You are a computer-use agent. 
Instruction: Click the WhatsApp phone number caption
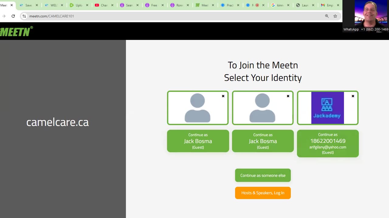coord(366,29)
